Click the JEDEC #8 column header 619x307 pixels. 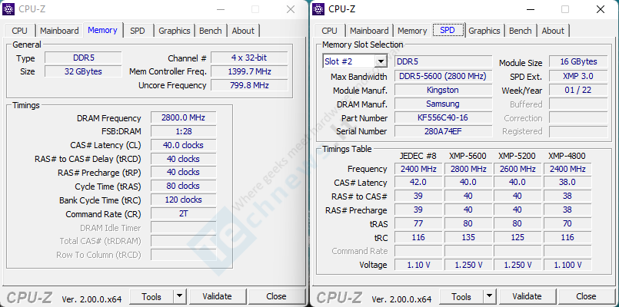418,156
